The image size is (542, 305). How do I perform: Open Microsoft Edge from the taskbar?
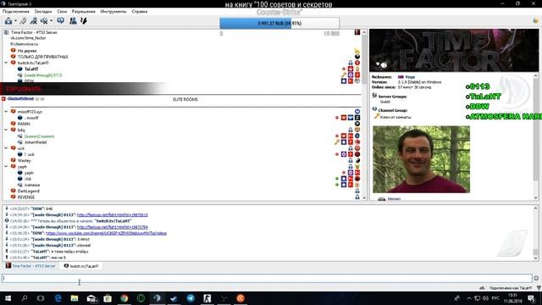pos(58,298)
